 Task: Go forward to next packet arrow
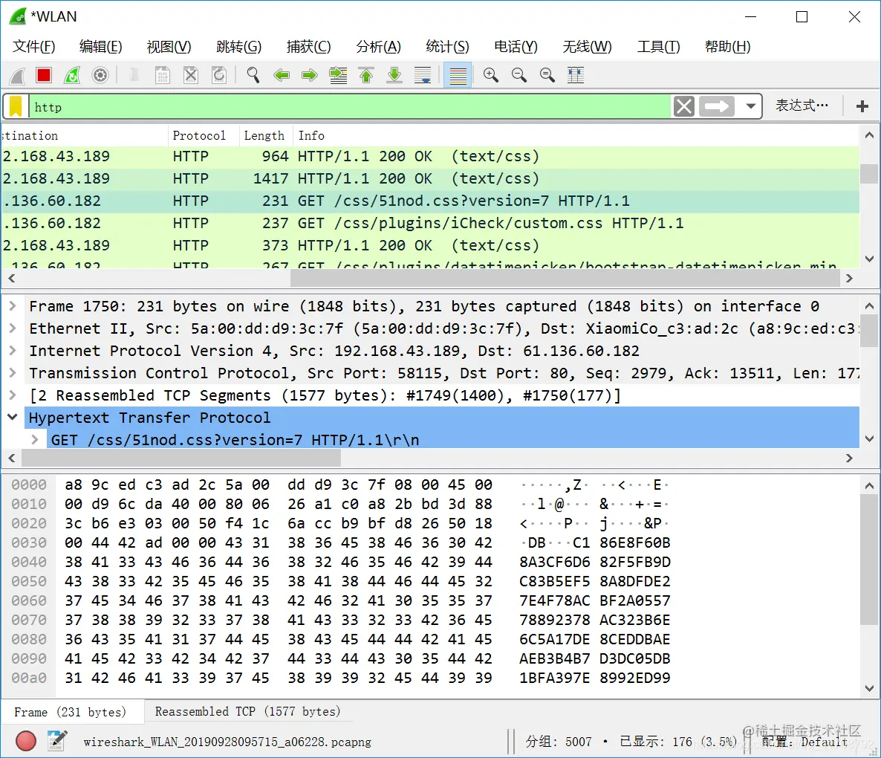310,75
